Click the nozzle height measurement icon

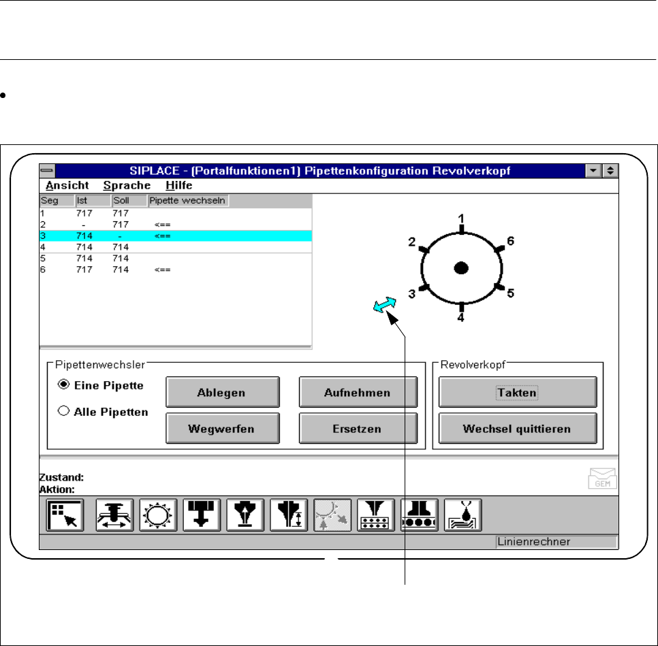click(x=289, y=515)
